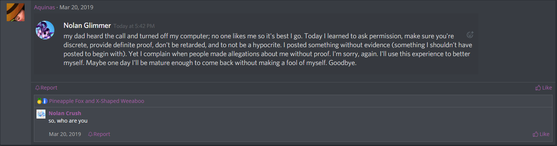
Task: Add a reaction with the smiley-plus icon
Action: pyautogui.click(x=470, y=35)
